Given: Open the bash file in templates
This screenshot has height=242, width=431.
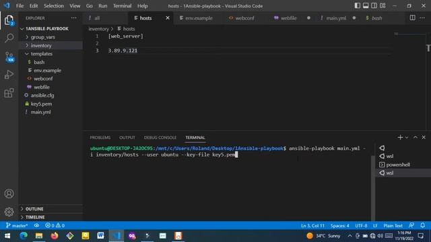Looking at the screenshot, I should (39, 62).
